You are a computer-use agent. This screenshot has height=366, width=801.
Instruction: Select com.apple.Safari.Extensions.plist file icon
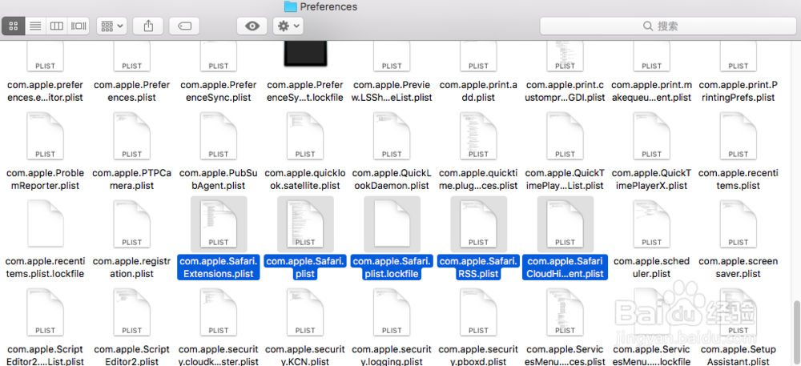point(219,223)
